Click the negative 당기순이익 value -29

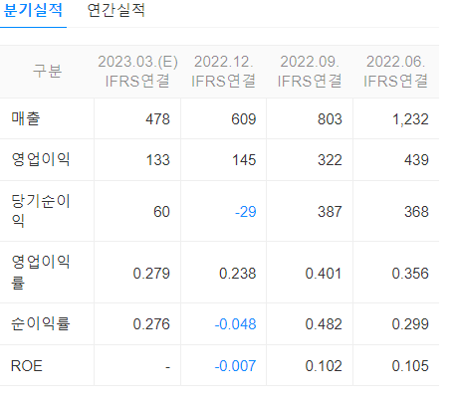(x=246, y=212)
